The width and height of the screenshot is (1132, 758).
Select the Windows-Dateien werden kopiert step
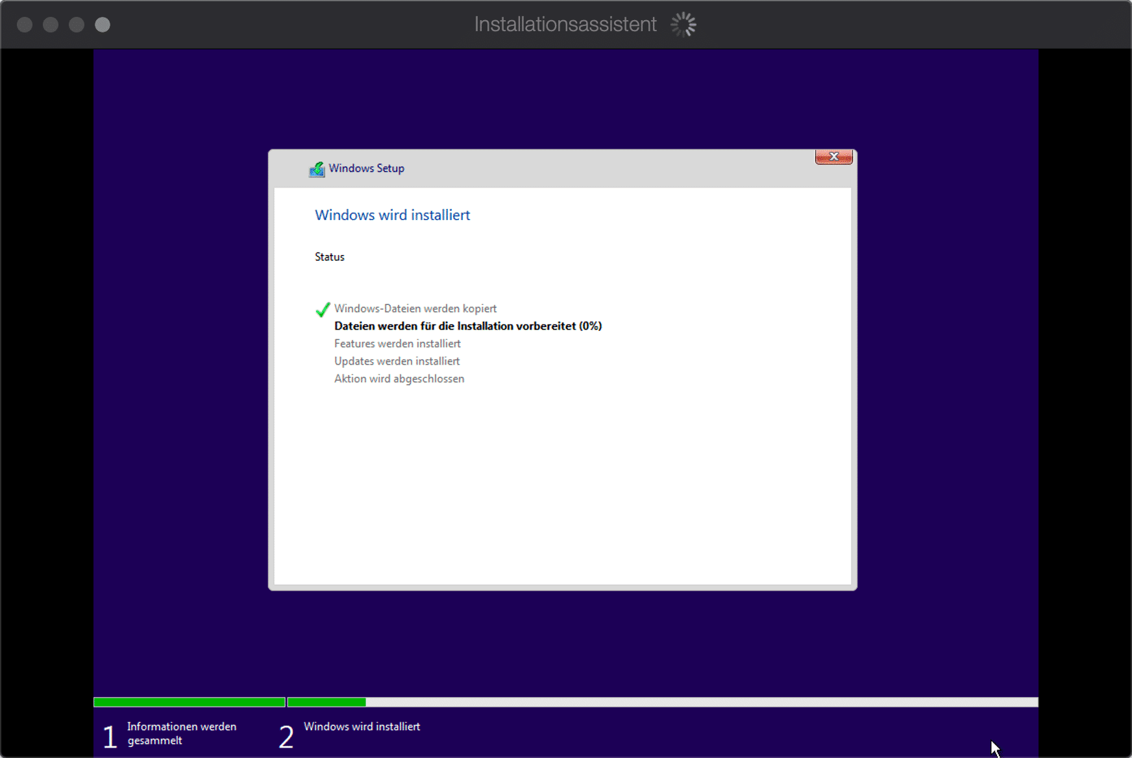(x=415, y=309)
